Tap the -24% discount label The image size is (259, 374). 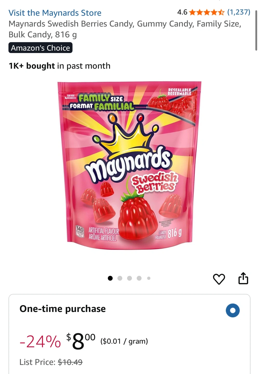point(40,341)
